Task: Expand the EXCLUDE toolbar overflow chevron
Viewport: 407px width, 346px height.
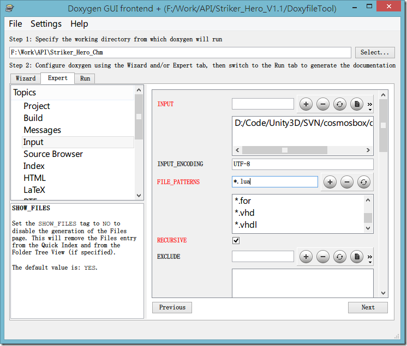Action: tap(369, 258)
